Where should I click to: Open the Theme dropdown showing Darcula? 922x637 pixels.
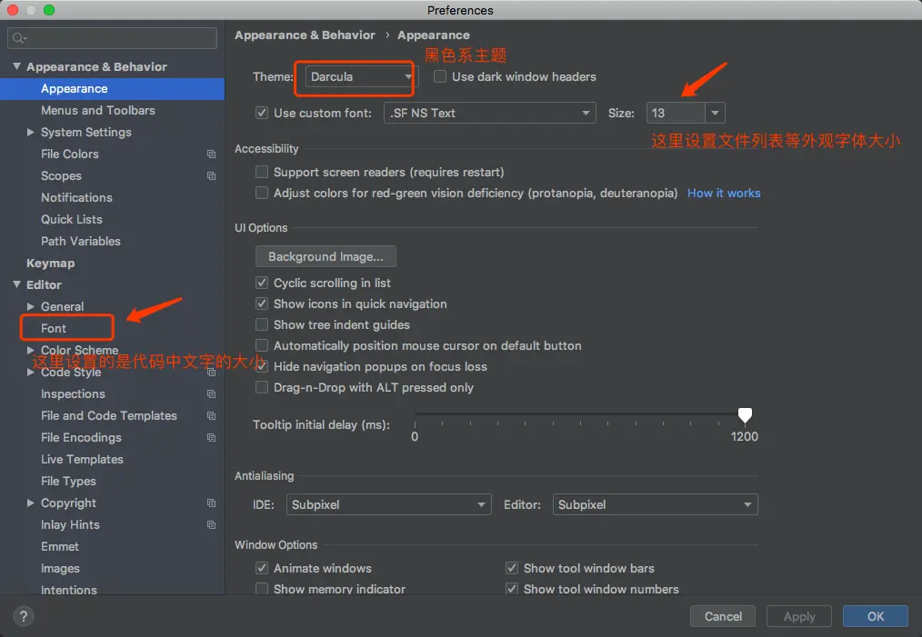tap(361, 77)
